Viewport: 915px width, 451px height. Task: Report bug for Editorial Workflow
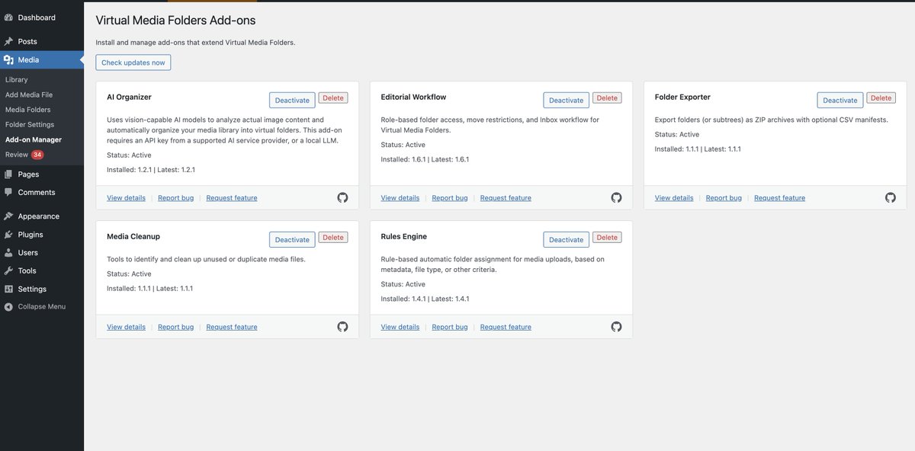pyautogui.click(x=450, y=198)
